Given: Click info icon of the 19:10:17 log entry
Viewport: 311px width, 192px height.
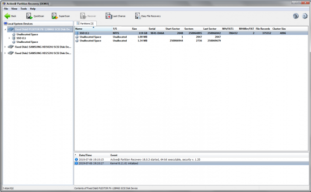Looking at the screenshot, I should tap(76, 163).
